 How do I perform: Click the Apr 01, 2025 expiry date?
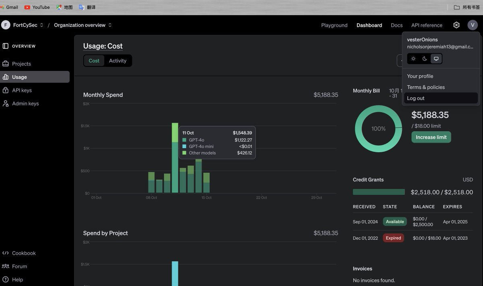tap(455, 222)
